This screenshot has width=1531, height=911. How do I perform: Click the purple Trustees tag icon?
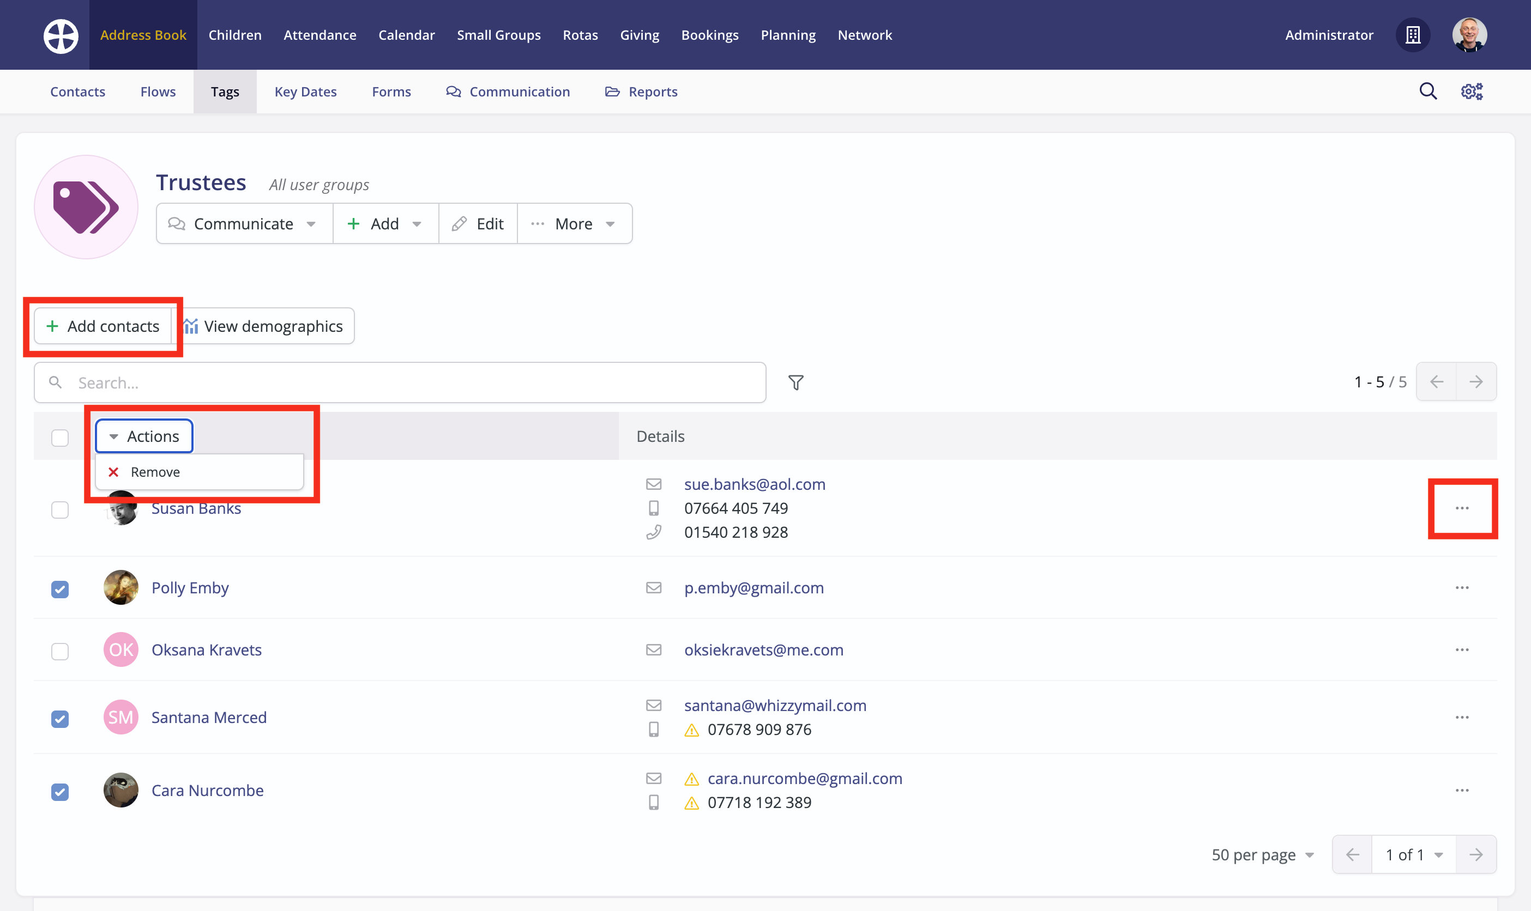point(86,207)
